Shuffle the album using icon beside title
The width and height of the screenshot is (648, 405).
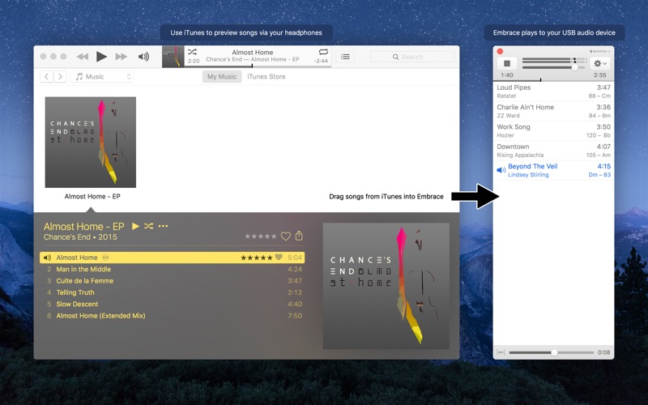point(149,226)
